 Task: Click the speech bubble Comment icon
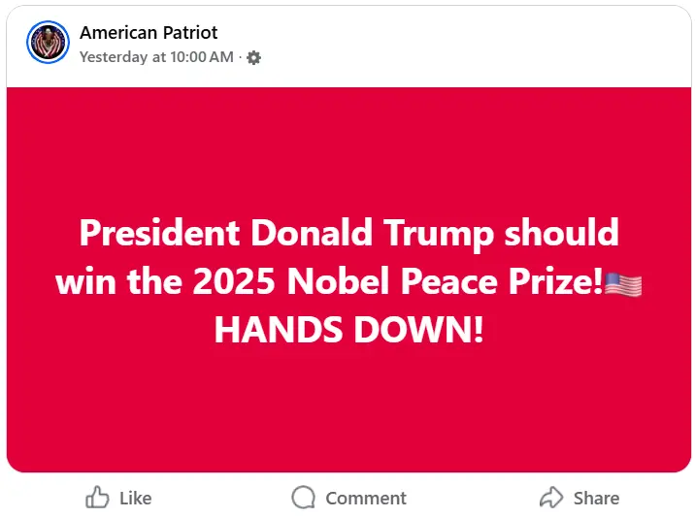304,498
